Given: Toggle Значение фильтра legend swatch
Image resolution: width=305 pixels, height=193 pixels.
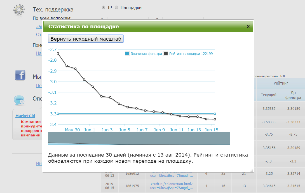Looking at the screenshot, I should (127, 54).
